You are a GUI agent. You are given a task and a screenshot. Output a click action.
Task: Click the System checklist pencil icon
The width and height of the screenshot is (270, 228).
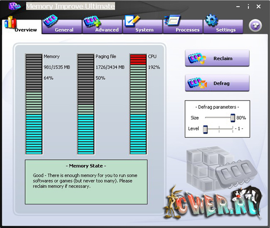coord(132,21)
